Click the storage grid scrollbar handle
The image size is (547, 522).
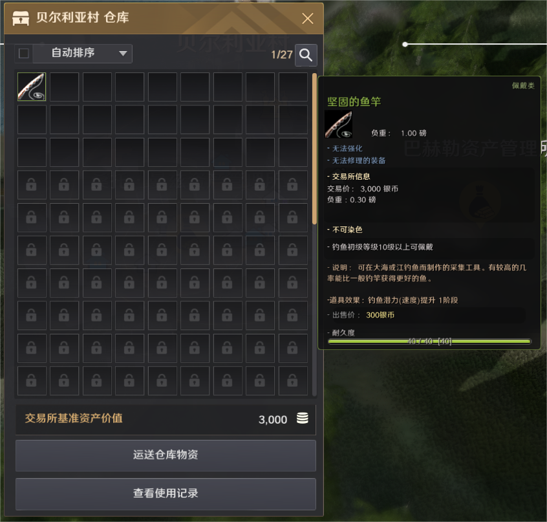(x=314, y=149)
